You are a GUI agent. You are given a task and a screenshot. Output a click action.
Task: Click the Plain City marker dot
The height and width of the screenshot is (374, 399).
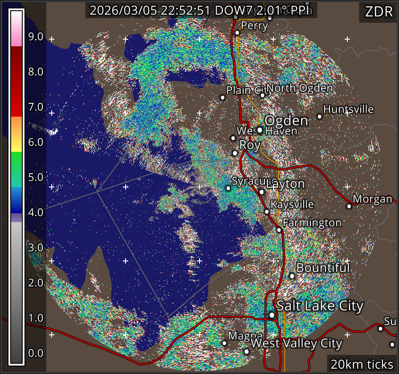pos(223,98)
